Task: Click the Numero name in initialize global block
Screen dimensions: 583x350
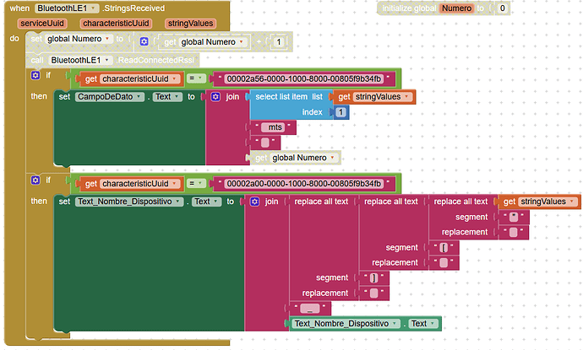Action: (x=461, y=8)
